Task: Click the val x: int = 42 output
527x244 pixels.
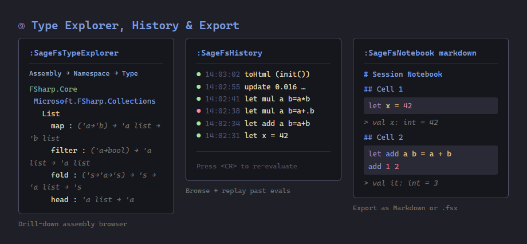Action: point(401,123)
